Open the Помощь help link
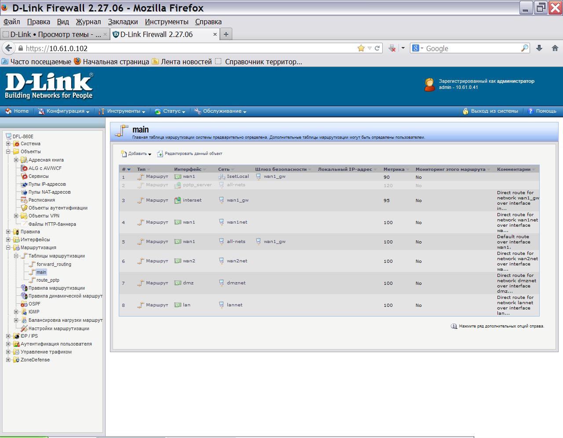 542,111
